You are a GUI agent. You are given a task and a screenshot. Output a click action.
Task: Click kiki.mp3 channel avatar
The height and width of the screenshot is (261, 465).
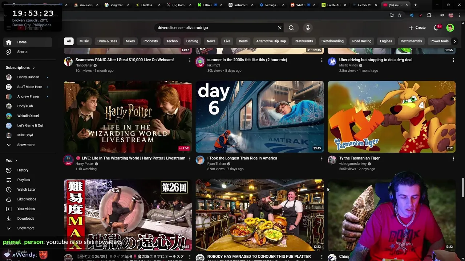[200, 62]
